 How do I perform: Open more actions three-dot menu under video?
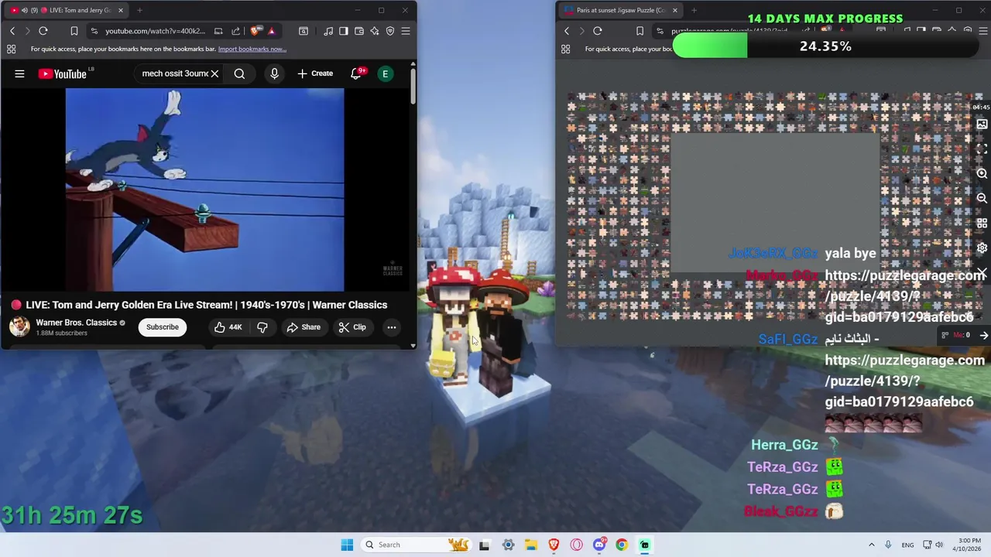(x=392, y=327)
